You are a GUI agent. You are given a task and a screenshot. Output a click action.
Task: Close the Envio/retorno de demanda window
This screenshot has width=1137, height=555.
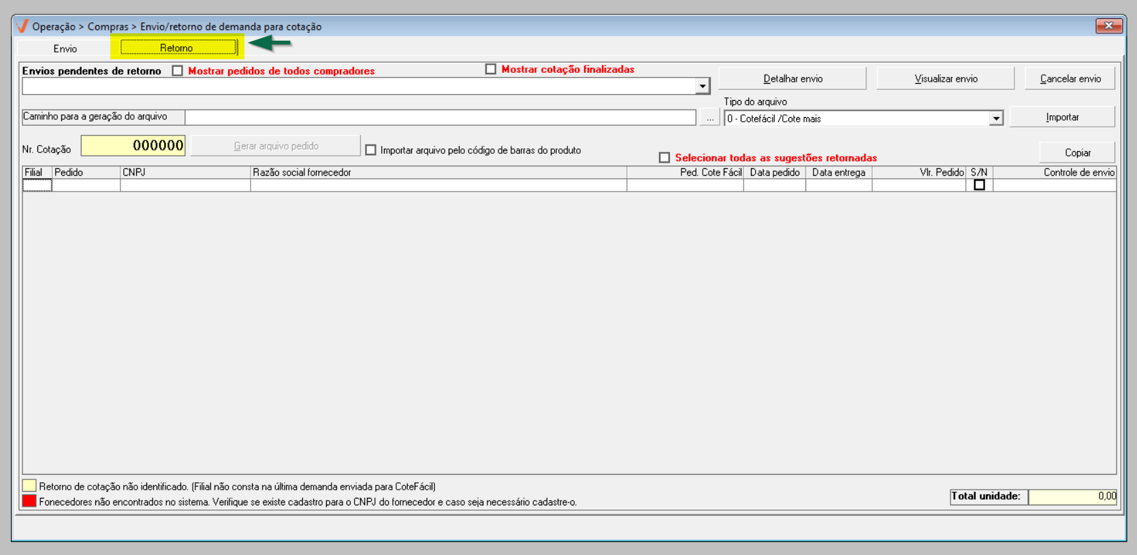[x=1108, y=26]
